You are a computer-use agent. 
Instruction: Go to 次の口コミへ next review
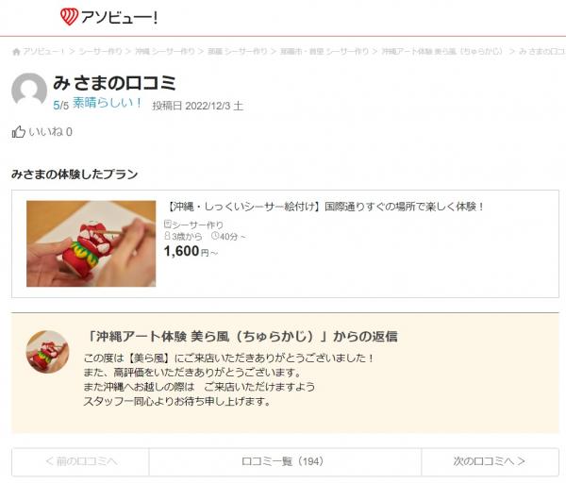(490, 461)
